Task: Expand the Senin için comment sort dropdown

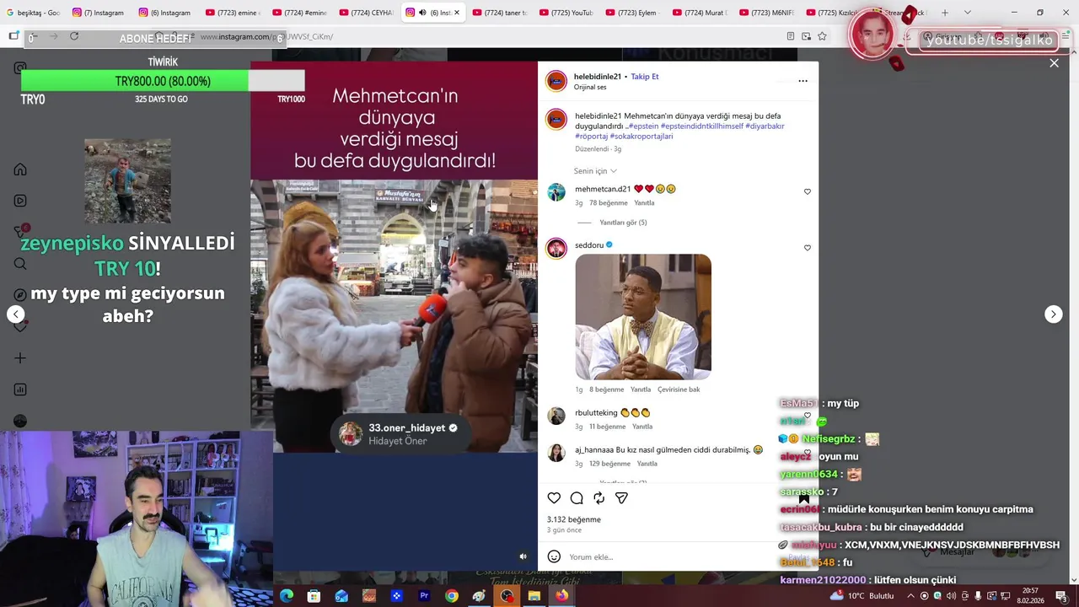Action: coord(595,171)
